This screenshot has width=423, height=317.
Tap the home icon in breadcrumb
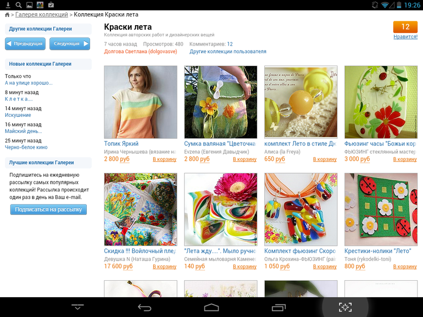[x=7, y=14]
